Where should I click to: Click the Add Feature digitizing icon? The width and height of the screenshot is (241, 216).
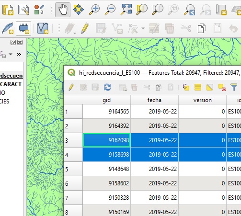pyautogui.click(x=117, y=28)
